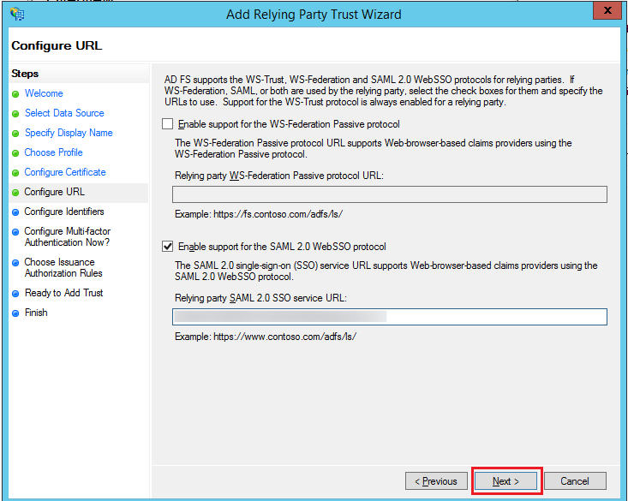628x501 pixels.
Task: Click the Relying party SAML 2.0 SSO service URL label
Action: click(x=260, y=298)
